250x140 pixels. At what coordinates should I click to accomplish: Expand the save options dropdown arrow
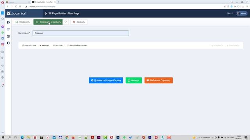(66, 22)
